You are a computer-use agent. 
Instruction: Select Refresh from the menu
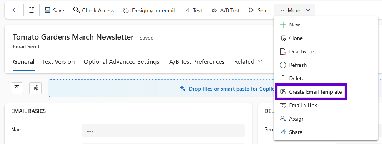point(326,65)
